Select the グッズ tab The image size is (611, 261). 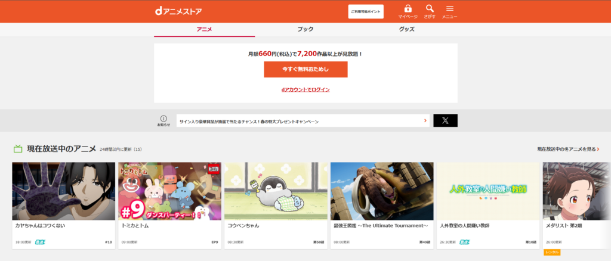[x=406, y=29]
